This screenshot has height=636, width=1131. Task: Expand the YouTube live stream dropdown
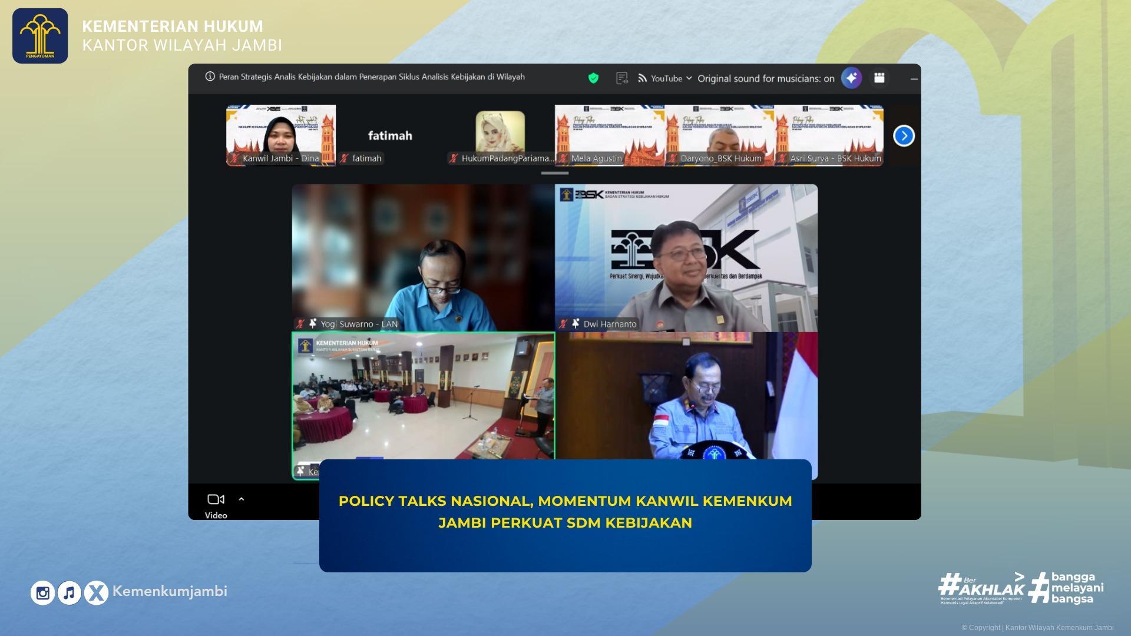pyautogui.click(x=689, y=78)
